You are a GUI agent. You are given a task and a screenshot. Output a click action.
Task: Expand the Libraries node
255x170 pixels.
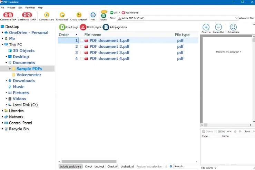tap(2, 111)
